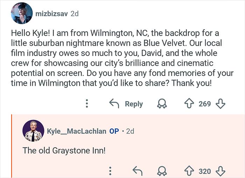Click the reply arrow under Kyle's comment

[x=137, y=171]
